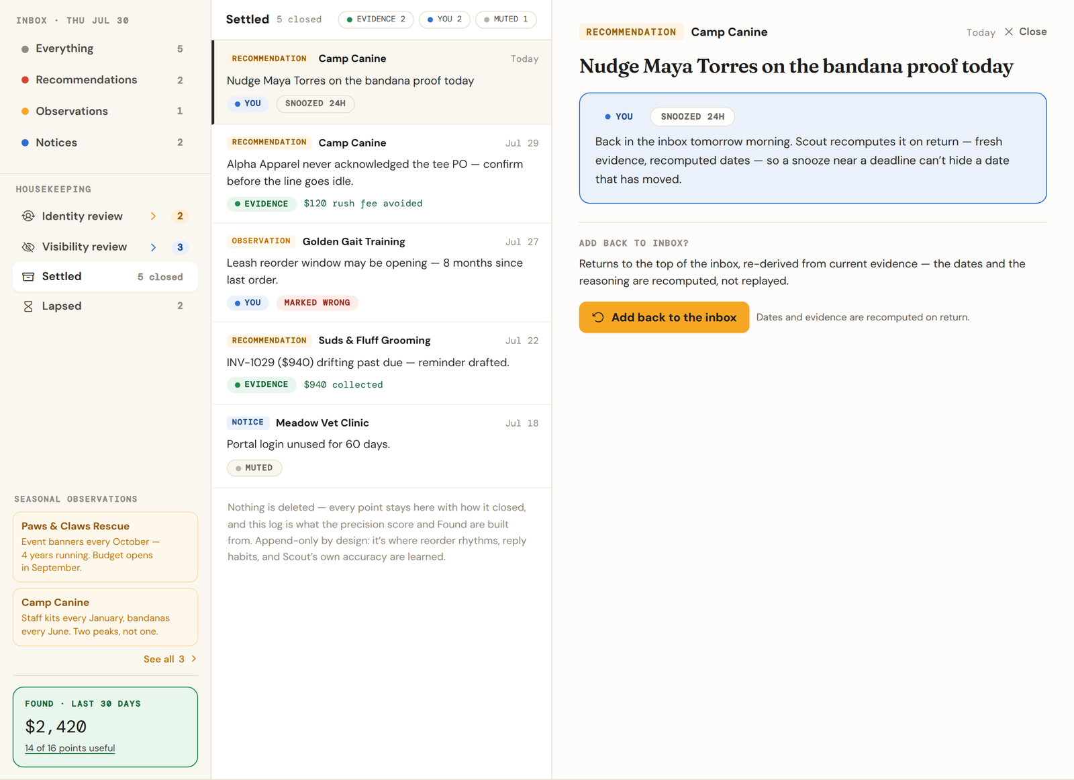Toggle the EVIDENCE 2 filter chip
Viewport: 1074px width, 780px height.
(x=376, y=19)
